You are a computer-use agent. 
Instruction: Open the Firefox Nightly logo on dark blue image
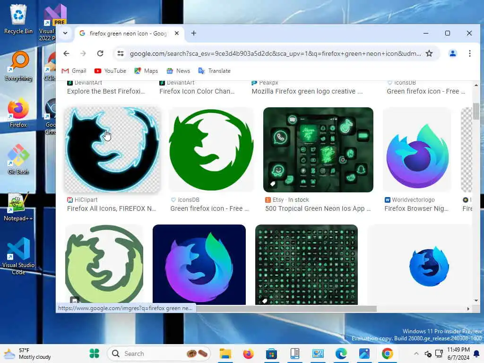tap(199, 265)
